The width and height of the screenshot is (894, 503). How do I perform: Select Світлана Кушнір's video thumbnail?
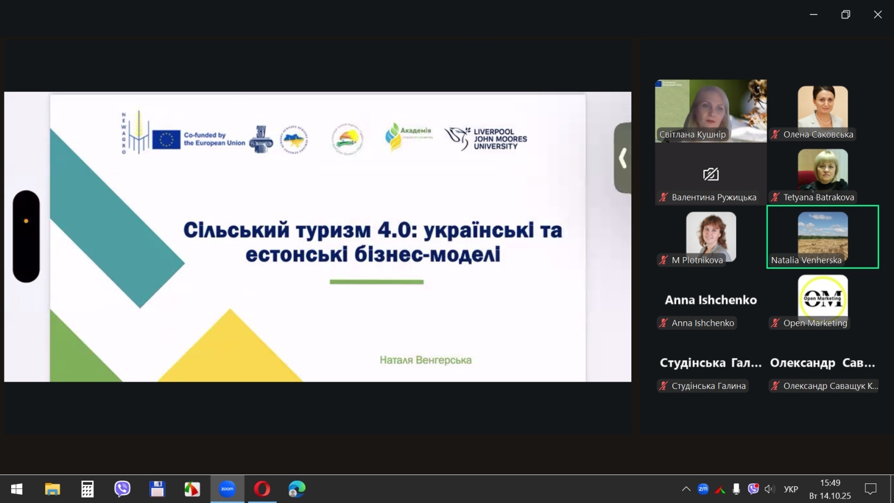(711, 110)
